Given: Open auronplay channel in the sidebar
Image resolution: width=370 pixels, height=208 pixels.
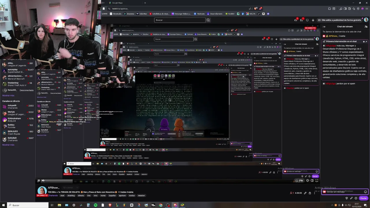Looking at the screenshot, I should (18, 71).
